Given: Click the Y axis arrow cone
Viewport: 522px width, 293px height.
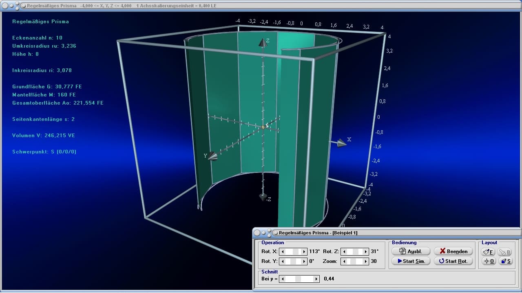Looking at the screenshot, I should (212, 157).
